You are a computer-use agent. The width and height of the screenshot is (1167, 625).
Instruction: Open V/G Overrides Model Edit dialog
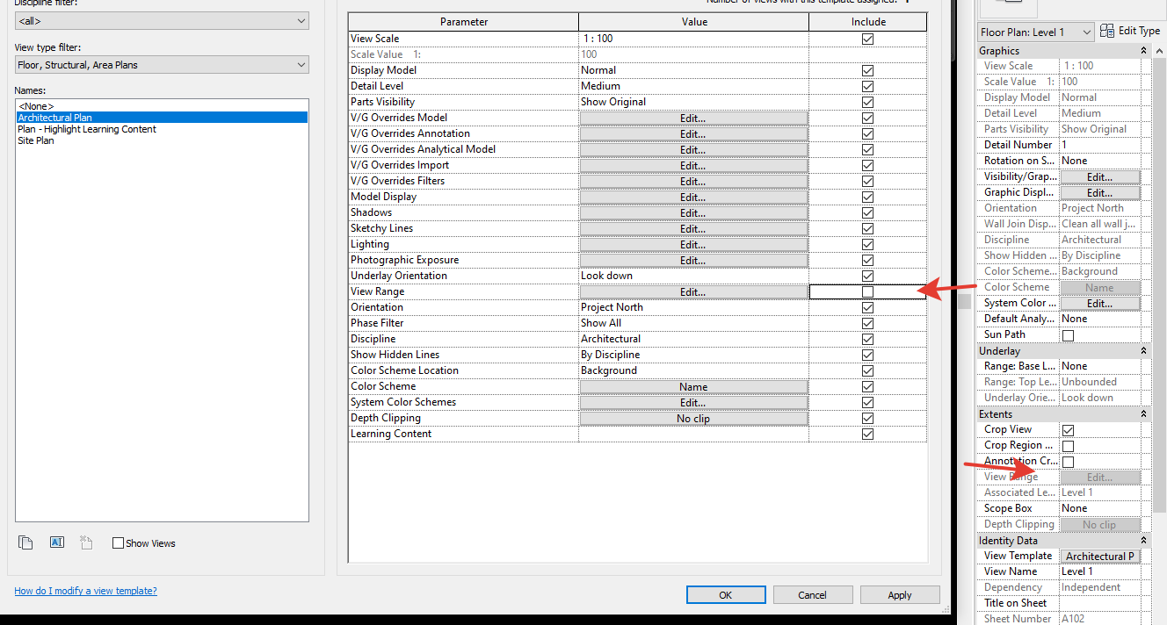(x=693, y=117)
